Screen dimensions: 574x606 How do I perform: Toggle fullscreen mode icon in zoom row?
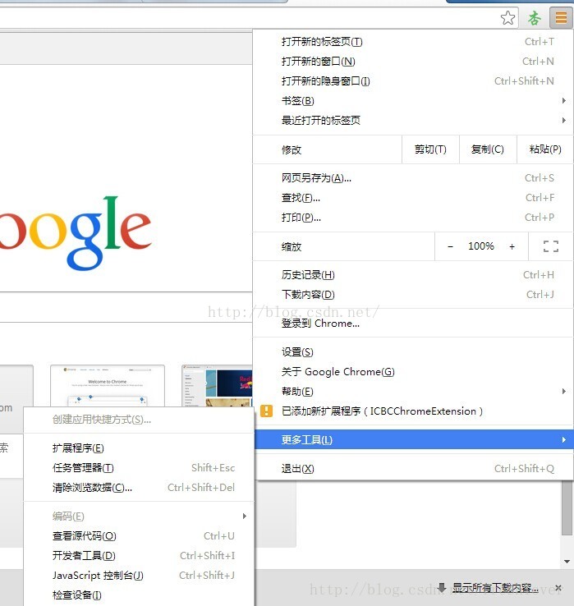point(551,246)
